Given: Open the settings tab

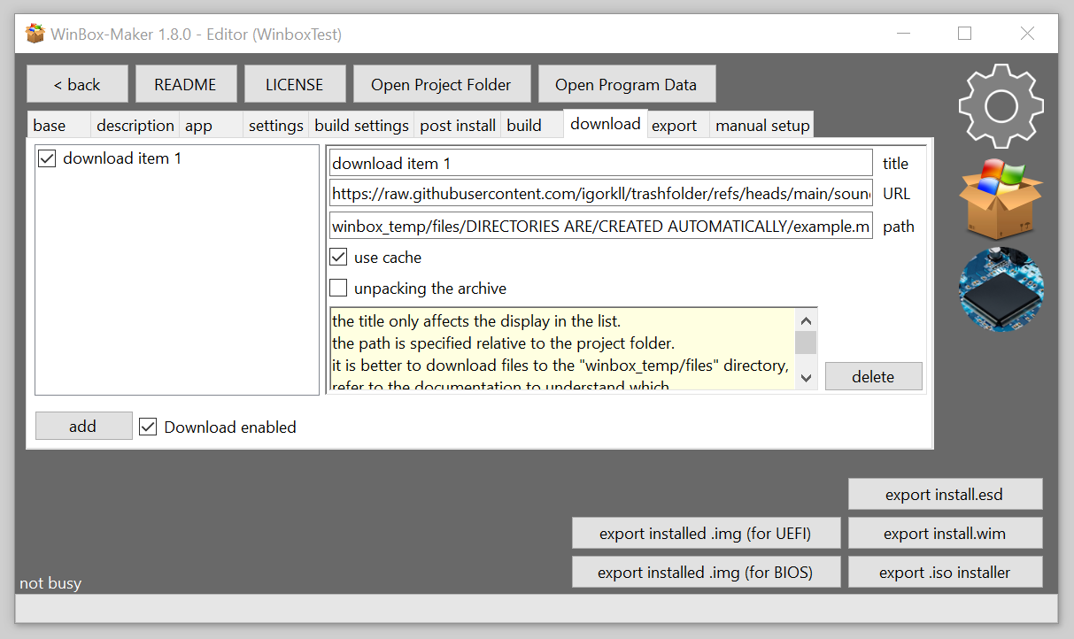Looking at the screenshot, I should [276, 125].
